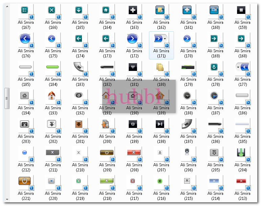Select the Ali Smira (216) green circle X icon
The width and height of the screenshot is (261, 206).
(160, 181)
